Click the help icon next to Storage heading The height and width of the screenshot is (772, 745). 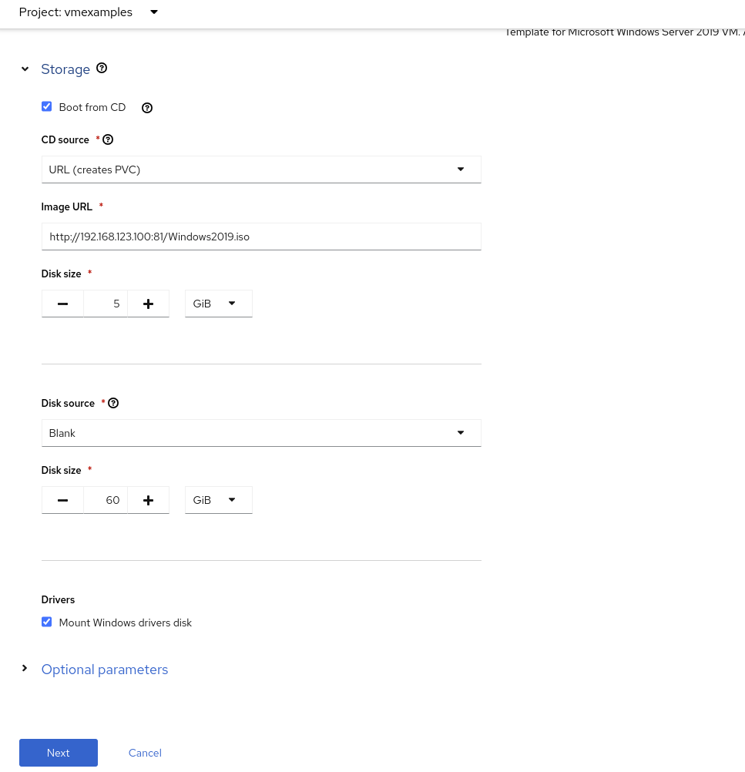[x=102, y=69]
